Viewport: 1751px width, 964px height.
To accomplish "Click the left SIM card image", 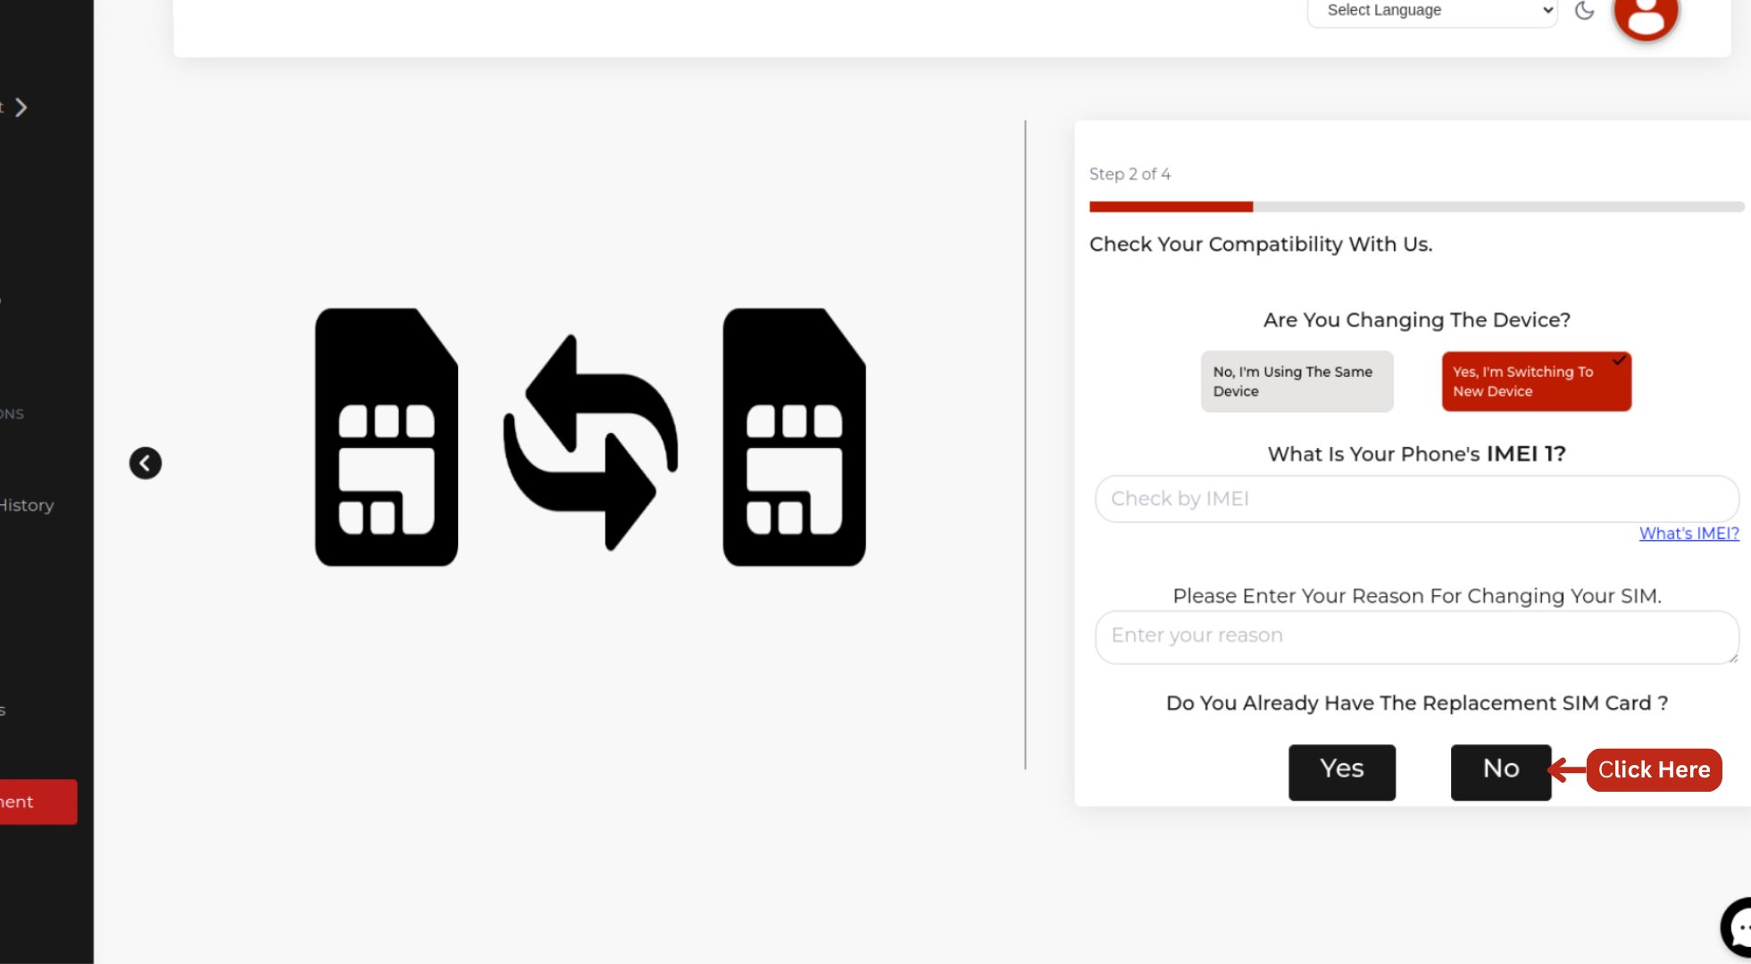I will click(387, 437).
